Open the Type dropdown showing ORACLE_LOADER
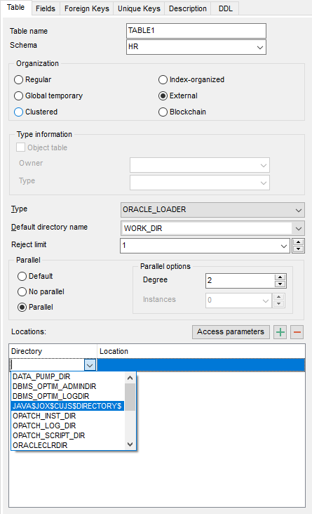Viewport: 312px width, 514px height. click(x=298, y=210)
